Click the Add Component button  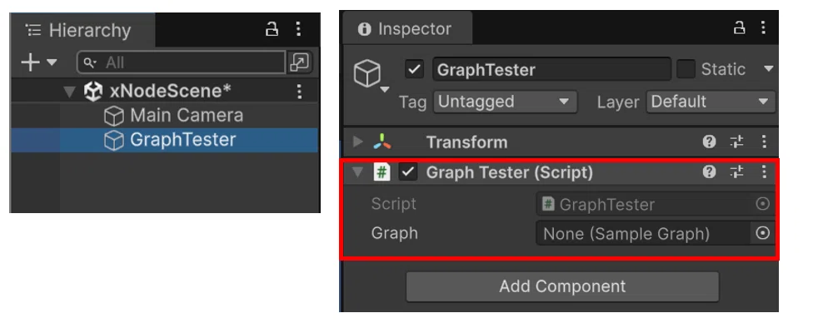(x=562, y=286)
